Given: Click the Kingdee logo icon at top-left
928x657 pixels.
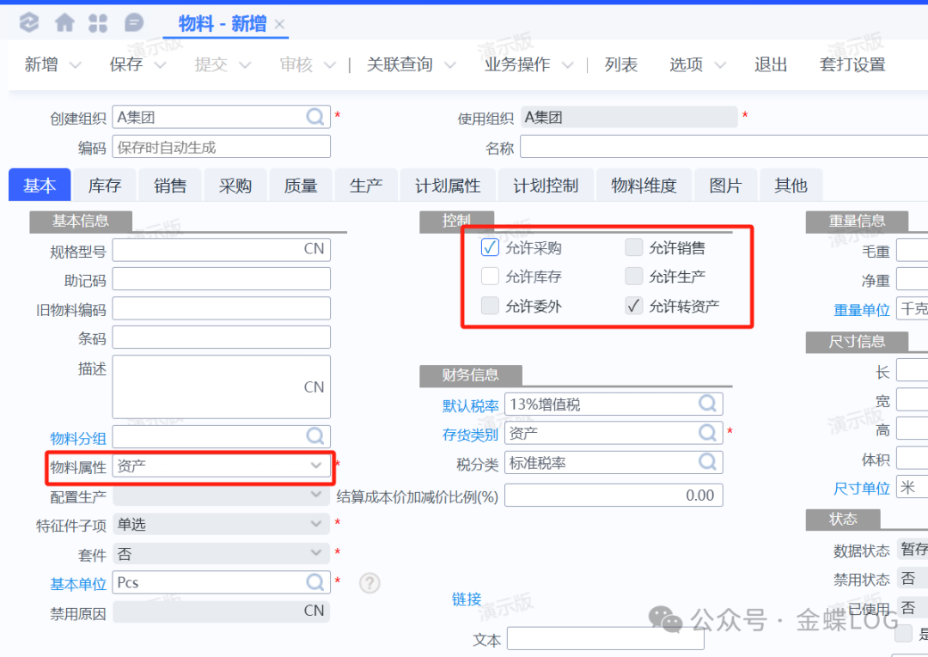Looking at the screenshot, I should click(29, 22).
